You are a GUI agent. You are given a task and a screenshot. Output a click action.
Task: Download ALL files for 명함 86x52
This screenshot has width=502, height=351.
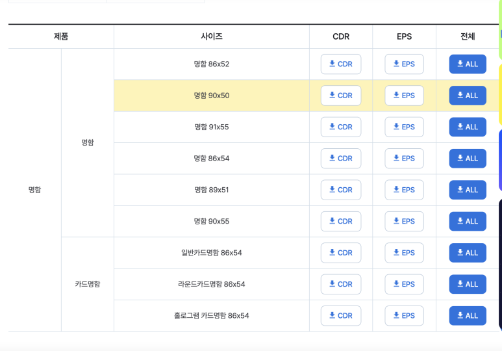[468, 64]
